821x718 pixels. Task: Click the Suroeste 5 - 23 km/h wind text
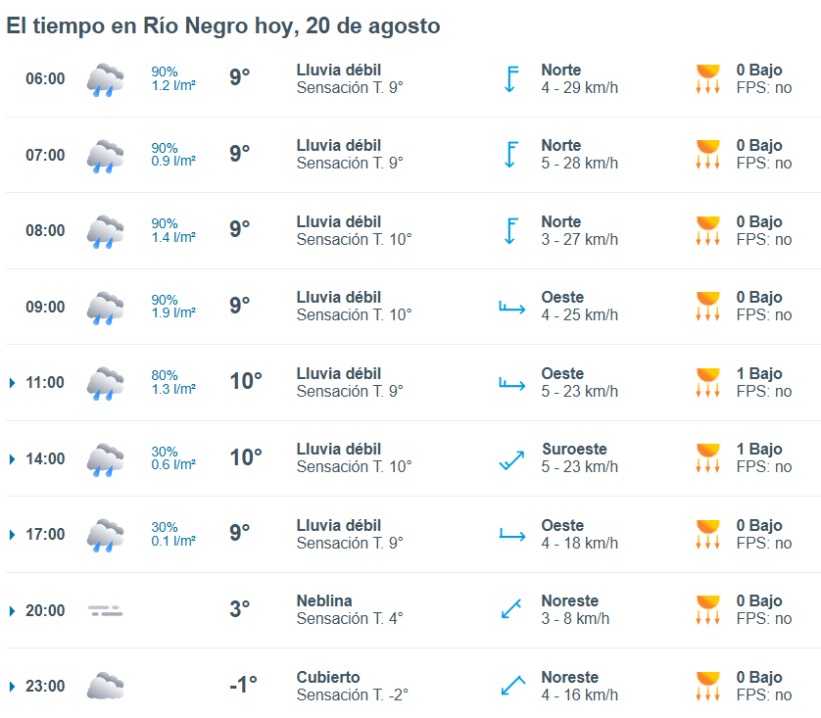click(x=580, y=457)
